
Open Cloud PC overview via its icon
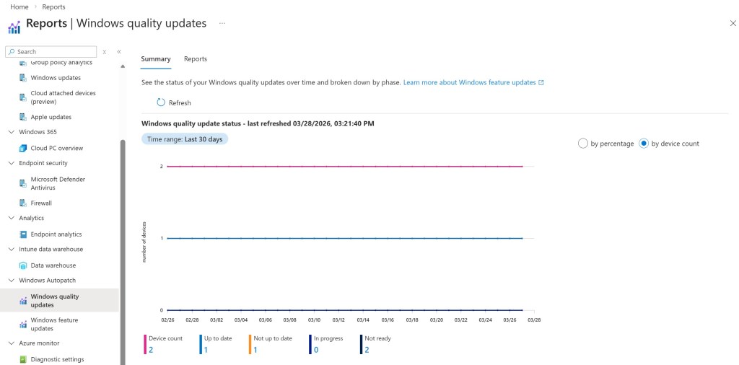pyautogui.click(x=24, y=148)
